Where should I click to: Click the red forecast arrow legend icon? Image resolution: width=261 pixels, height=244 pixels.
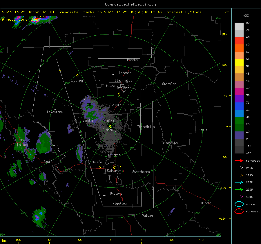(x=239, y=160)
